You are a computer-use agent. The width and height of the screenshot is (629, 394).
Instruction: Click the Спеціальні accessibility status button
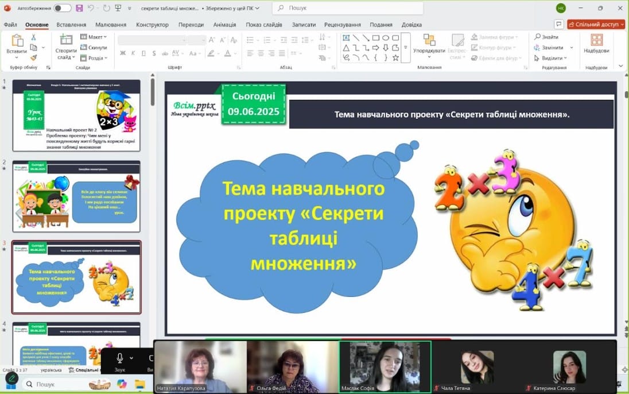84,370
